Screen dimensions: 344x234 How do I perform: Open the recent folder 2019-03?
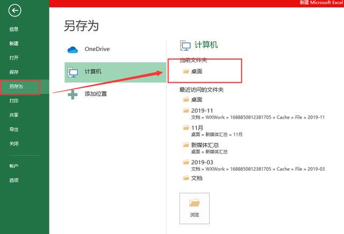click(x=202, y=162)
